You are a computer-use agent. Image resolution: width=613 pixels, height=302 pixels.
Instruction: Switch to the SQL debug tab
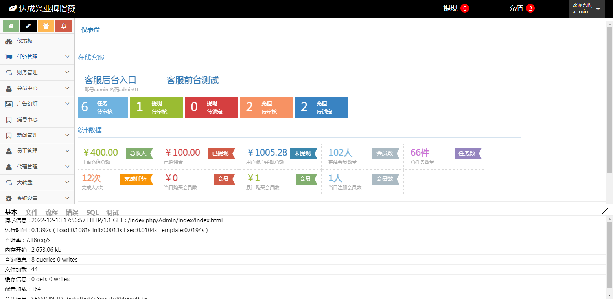click(x=92, y=212)
